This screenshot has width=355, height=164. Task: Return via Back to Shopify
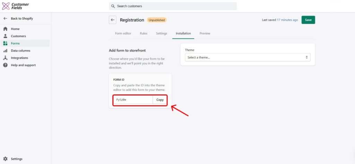tap(21, 19)
